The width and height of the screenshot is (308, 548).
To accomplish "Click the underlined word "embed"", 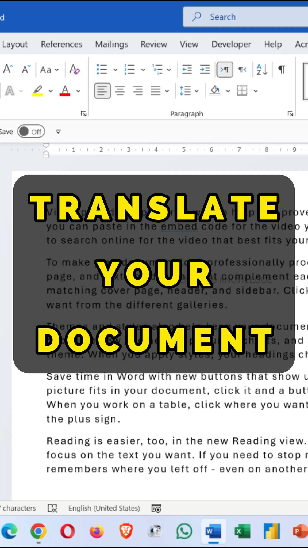I will (x=179, y=226).
